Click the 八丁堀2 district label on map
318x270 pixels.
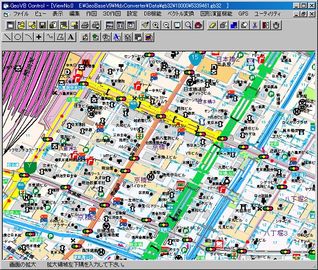296,199
